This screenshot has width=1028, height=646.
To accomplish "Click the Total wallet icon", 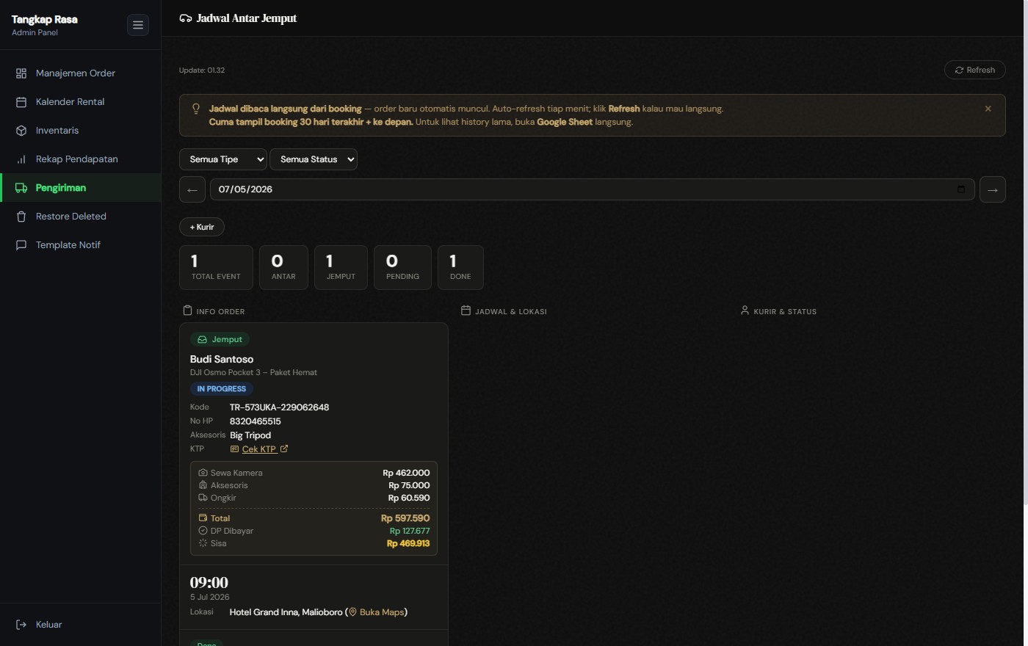I will [203, 518].
